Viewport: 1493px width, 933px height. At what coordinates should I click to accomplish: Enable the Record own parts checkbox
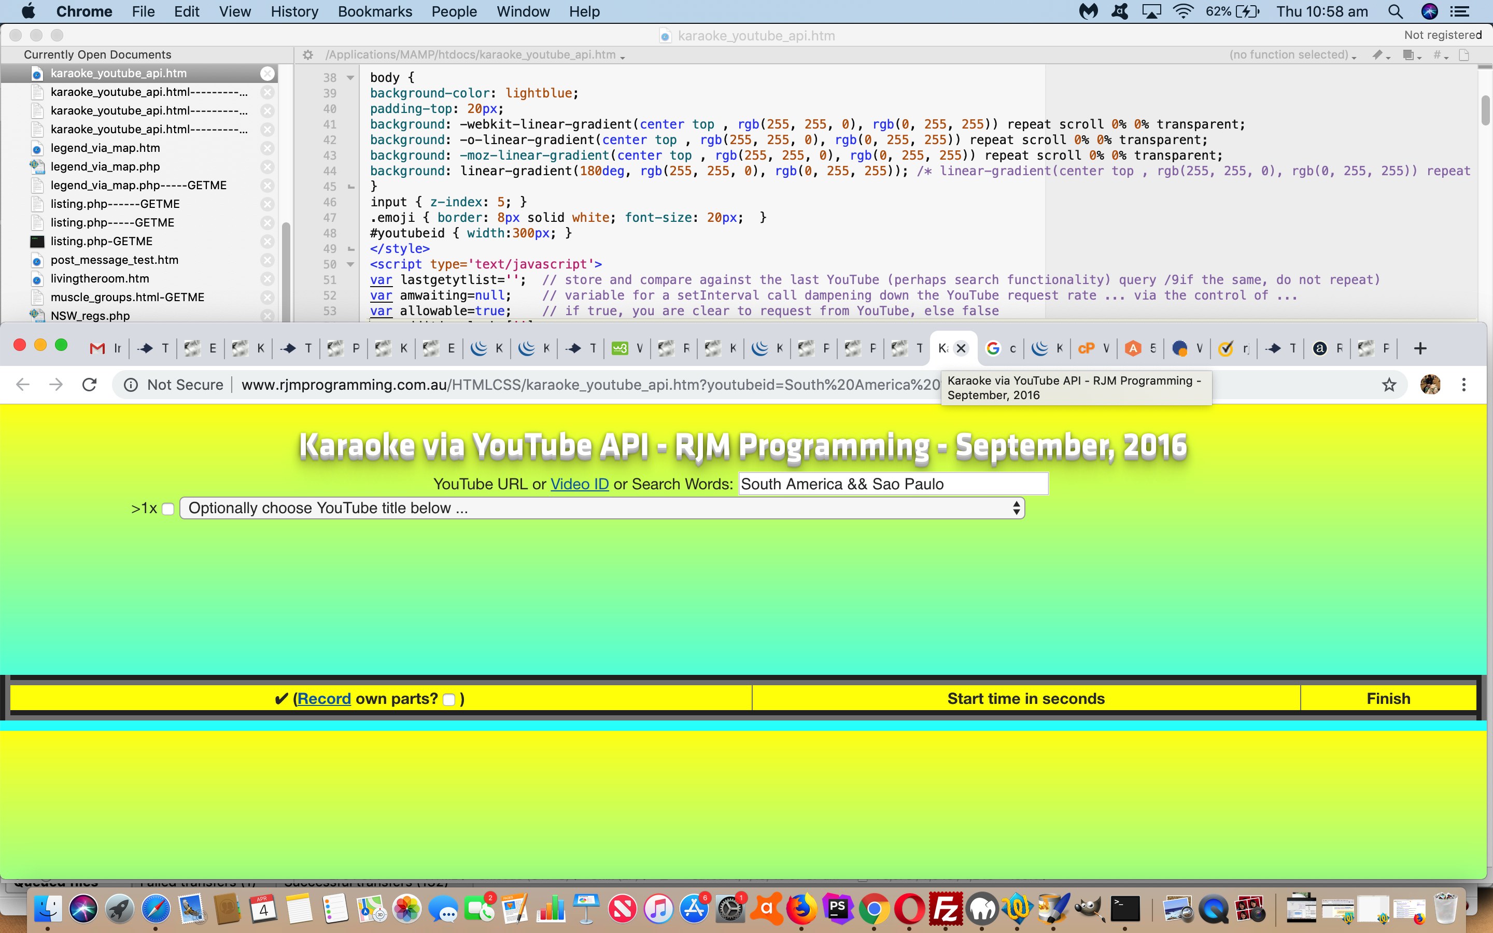pyautogui.click(x=449, y=699)
